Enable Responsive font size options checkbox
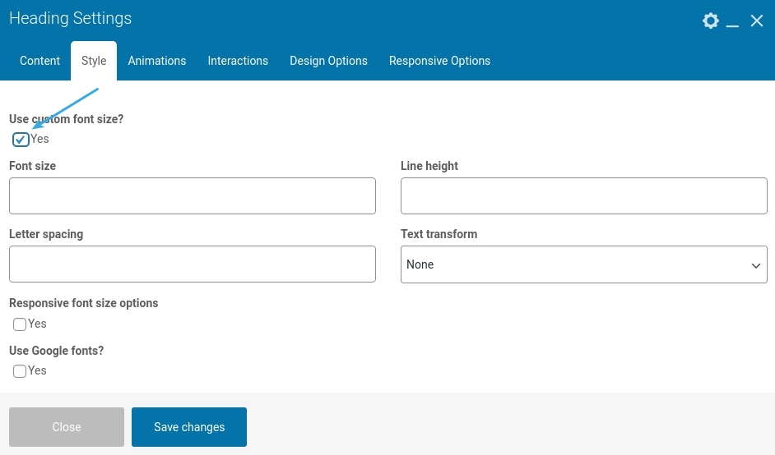Screen dimensions: 775x455 [x=20, y=324]
